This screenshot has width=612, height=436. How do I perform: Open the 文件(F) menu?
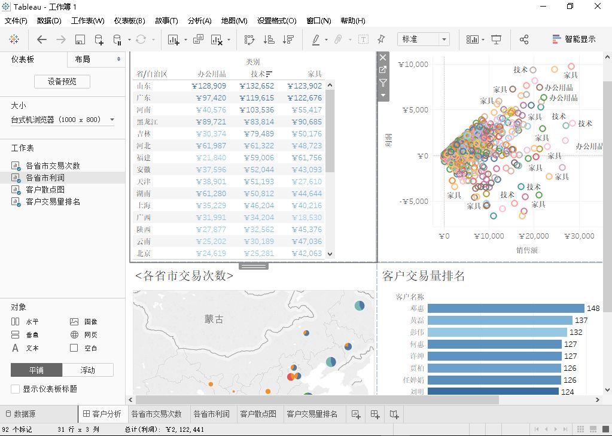(16, 21)
